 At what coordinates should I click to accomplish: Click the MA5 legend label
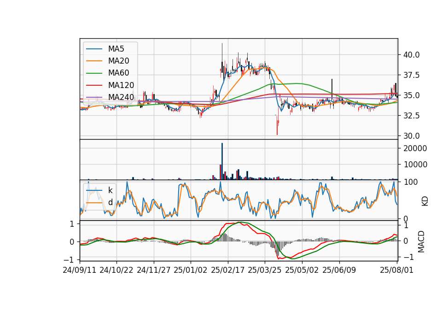pos(116,49)
